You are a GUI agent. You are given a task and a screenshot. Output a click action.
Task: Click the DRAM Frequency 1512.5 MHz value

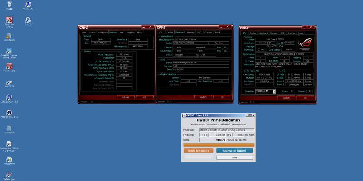(x=124, y=55)
